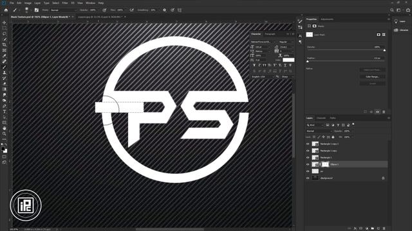Delete layer trash icon at Layers bottom
This screenshot has height=231, width=412.
(x=384, y=228)
